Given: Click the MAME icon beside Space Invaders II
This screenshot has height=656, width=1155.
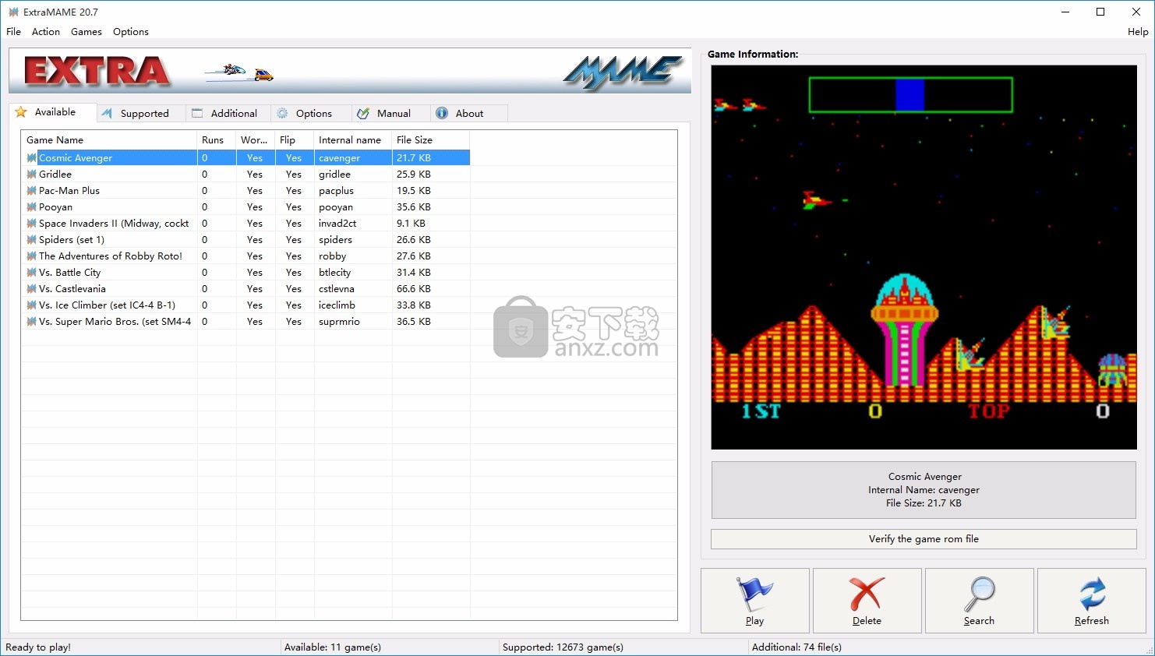Looking at the screenshot, I should 31,224.
